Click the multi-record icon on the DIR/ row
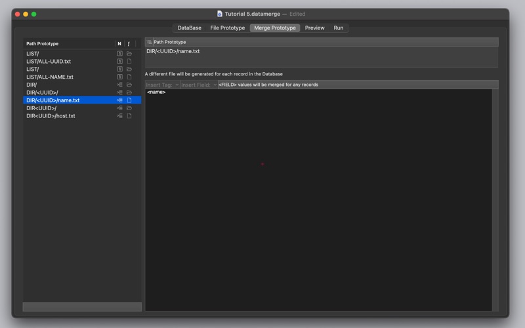This screenshot has height=328, width=525. 119,85
